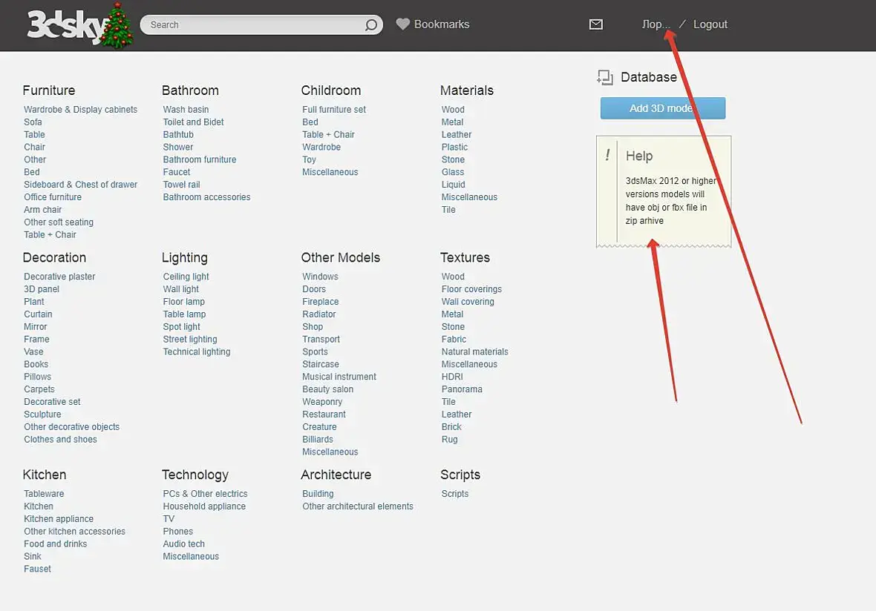
Task: Click the Add 3D model button
Action: tap(663, 108)
